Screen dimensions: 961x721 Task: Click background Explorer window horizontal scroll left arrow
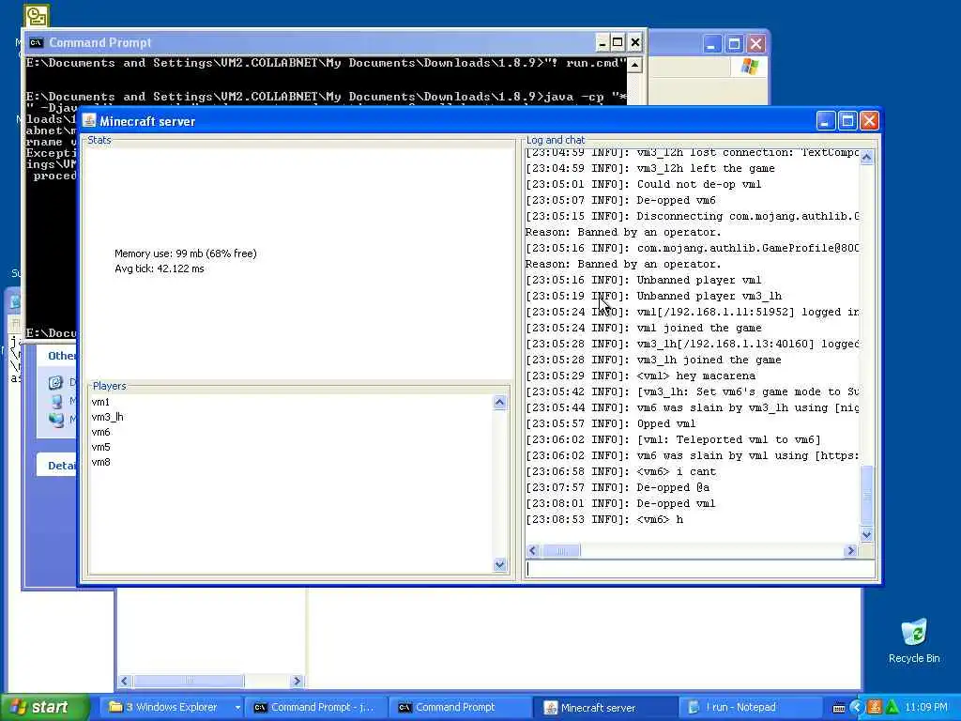point(125,681)
